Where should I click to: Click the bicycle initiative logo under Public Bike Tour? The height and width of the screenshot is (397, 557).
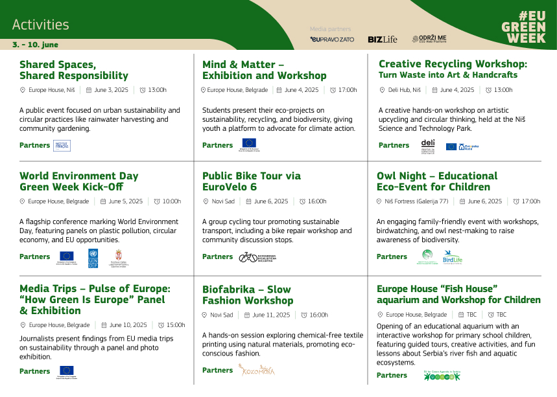tap(257, 257)
